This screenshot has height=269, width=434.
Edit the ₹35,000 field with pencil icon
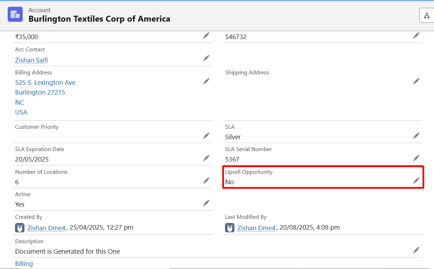pos(207,36)
